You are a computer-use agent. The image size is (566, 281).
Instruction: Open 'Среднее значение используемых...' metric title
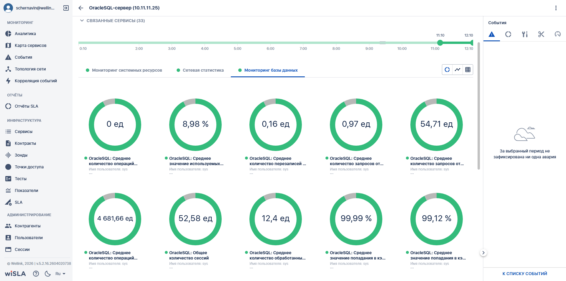click(x=196, y=161)
